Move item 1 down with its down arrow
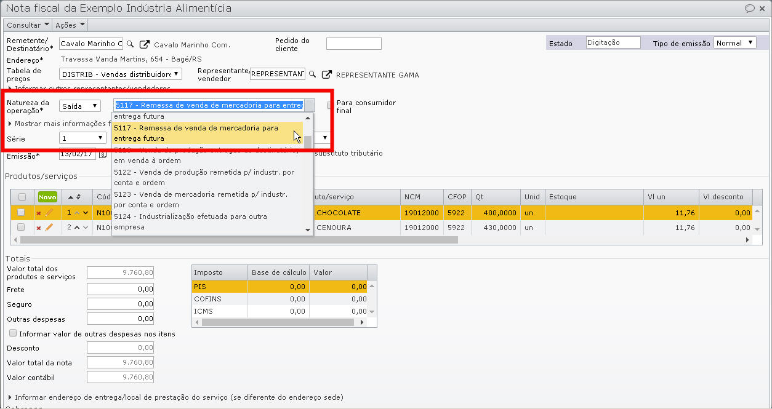Screen dimensions: 772x409 click(x=86, y=213)
